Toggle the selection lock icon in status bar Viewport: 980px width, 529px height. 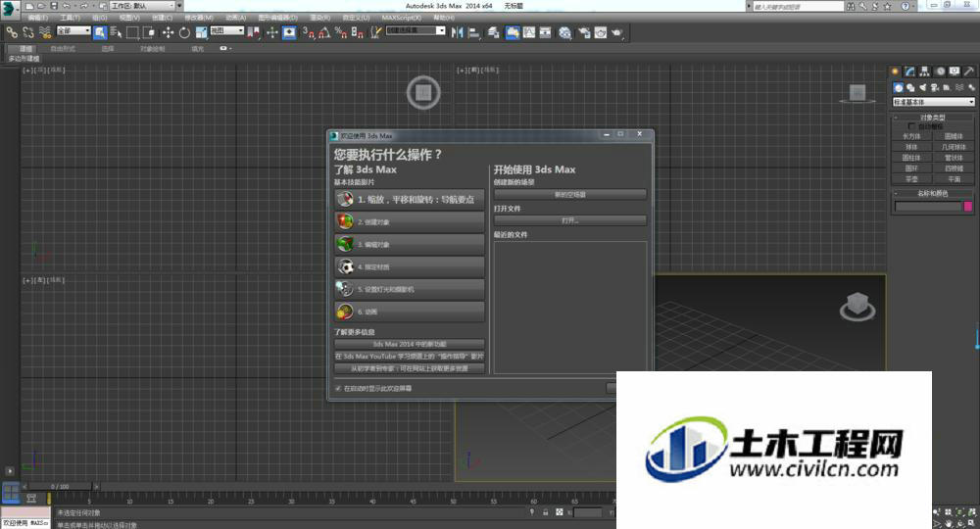545,512
